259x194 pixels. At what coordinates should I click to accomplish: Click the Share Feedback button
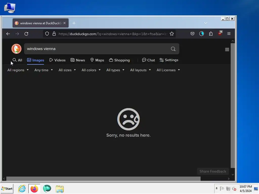tap(213, 172)
